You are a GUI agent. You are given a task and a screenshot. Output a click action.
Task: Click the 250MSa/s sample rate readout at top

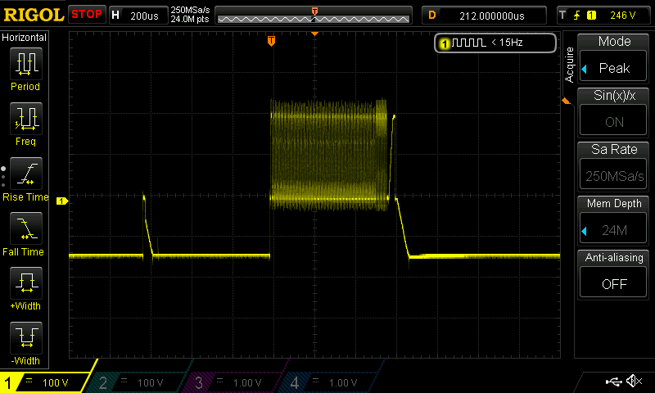(x=190, y=11)
